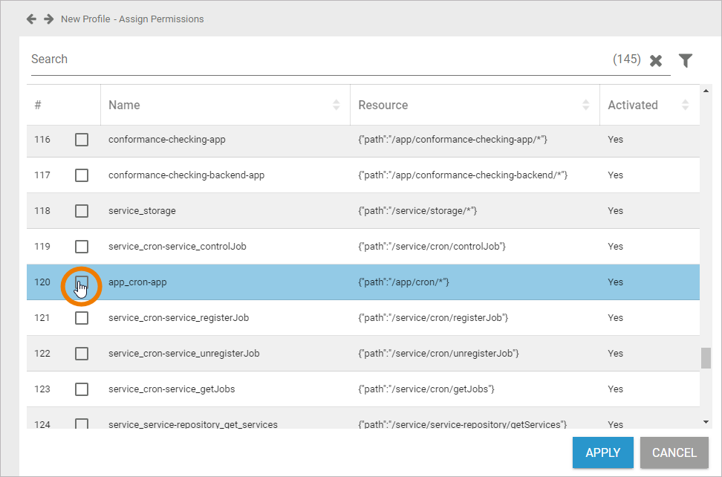Sort by Name column arrows

[x=336, y=106]
